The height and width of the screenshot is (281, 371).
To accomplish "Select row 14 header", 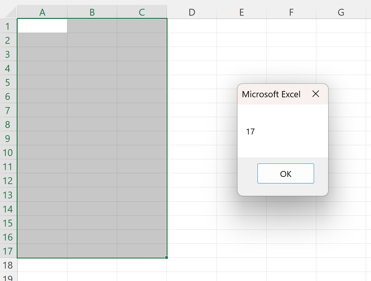I will point(9,209).
